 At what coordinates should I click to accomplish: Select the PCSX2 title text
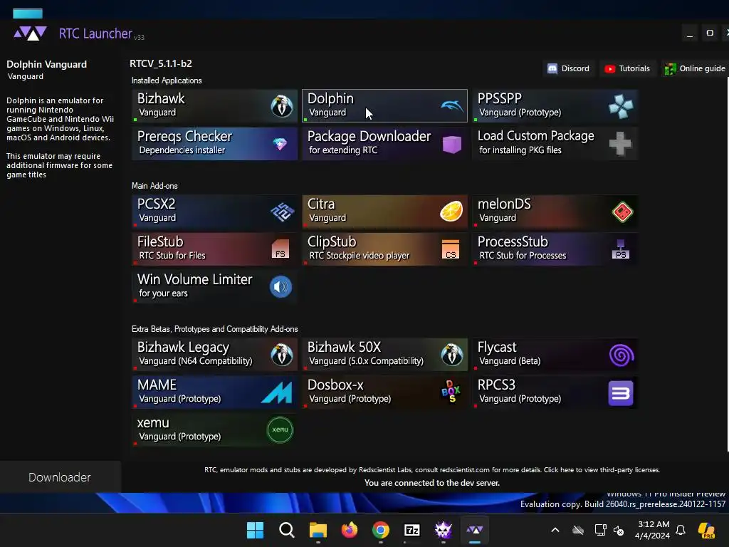click(156, 204)
